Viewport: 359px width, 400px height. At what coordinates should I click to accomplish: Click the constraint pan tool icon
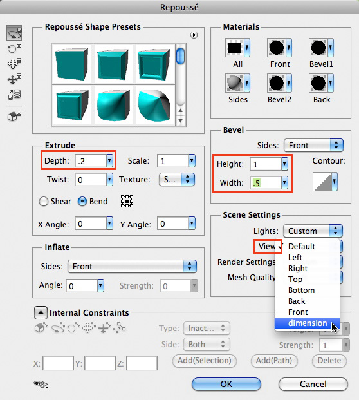click(x=89, y=328)
